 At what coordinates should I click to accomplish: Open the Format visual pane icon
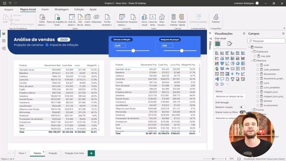pyautogui.click(x=230, y=44)
